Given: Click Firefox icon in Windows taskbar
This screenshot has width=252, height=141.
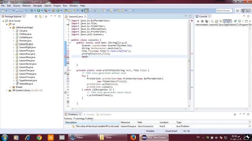Looking at the screenshot, I should pyautogui.click(x=133, y=137).
